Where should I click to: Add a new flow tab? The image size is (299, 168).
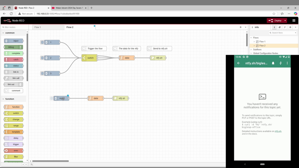241,27
